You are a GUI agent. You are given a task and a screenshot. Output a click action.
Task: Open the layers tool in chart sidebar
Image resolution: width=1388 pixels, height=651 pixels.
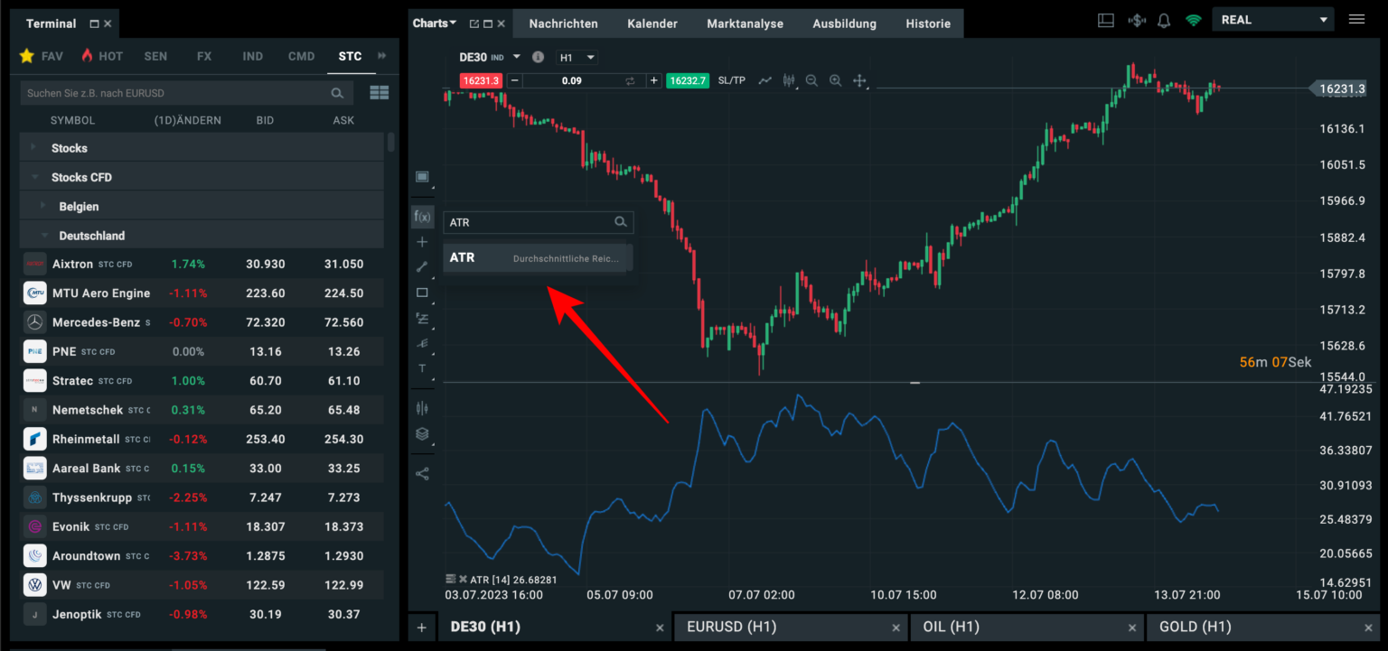[422, 433]
